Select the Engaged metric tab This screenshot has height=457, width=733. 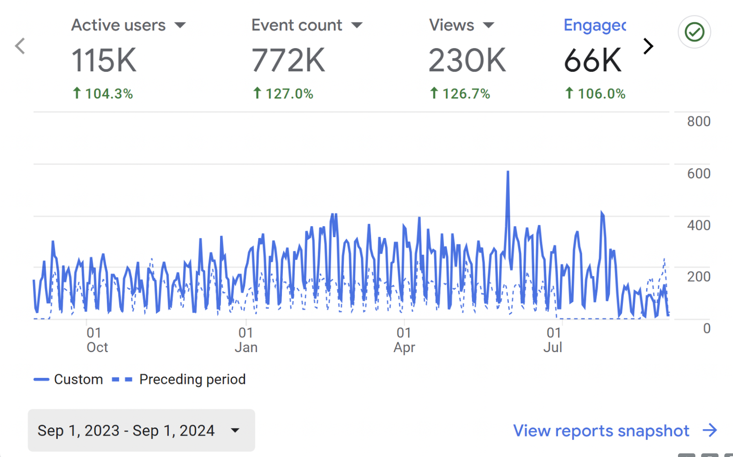click(x=595, y=26)
